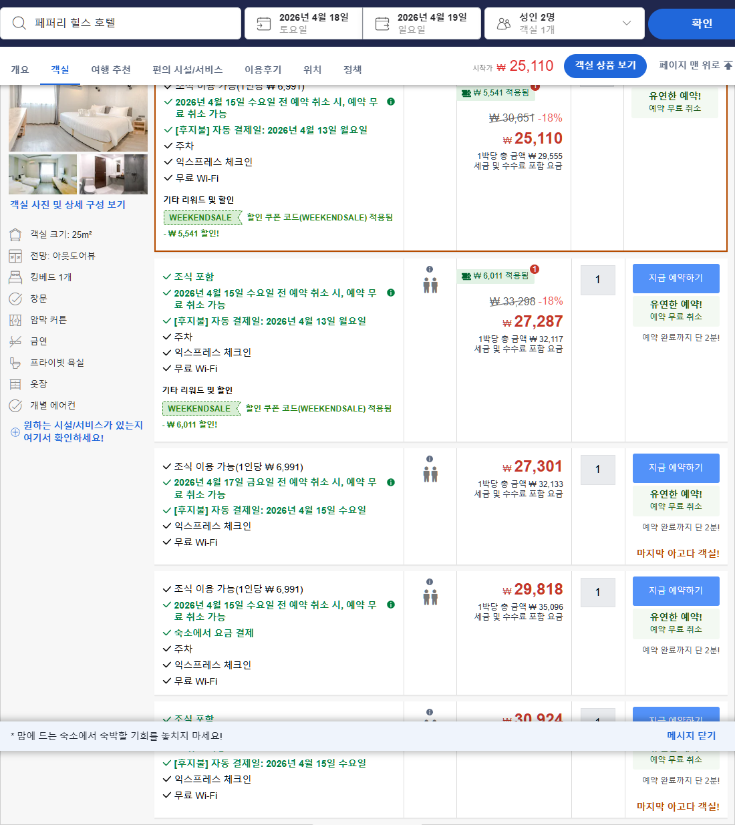Image resolution: width=735 pixels, height=825 pixels.
Task: Open room quantity selector for ₩29,818 offer
Action: (x=598, y=592)
